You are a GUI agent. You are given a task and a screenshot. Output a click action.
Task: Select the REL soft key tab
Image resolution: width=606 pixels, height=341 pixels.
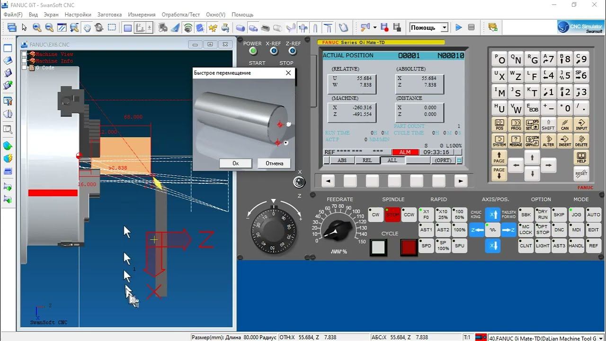tap(367, 161)
